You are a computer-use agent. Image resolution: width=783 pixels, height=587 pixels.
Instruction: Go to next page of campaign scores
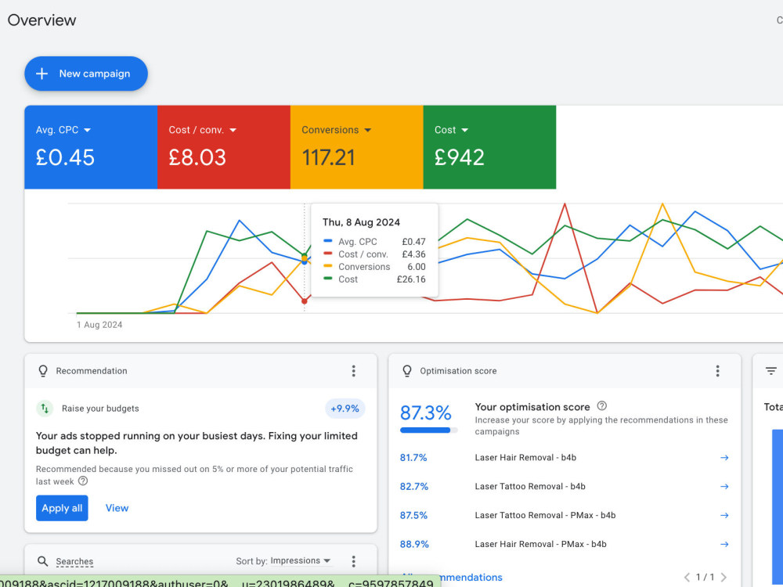pos(723,578)
